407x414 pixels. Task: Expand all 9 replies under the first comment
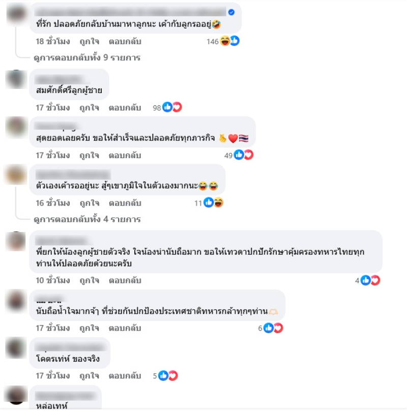(87, 57)
